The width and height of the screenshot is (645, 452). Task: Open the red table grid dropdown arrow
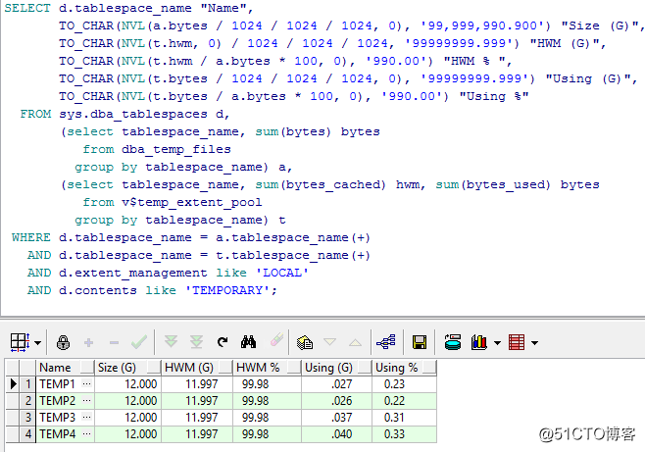535,342
